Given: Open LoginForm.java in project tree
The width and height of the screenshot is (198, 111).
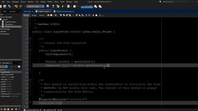Looking at the screenshot, I should (10, 22).
